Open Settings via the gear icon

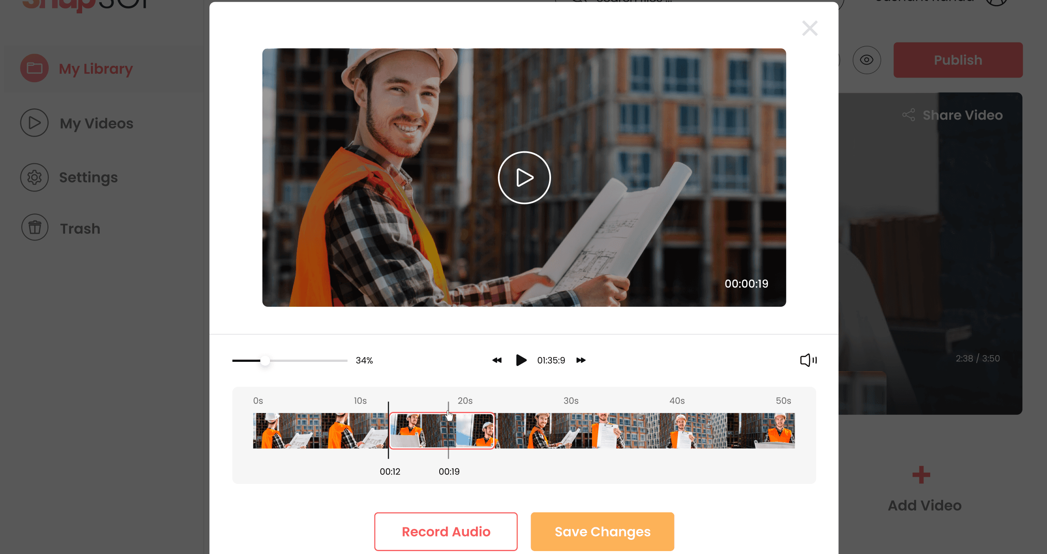click(88, 177)
